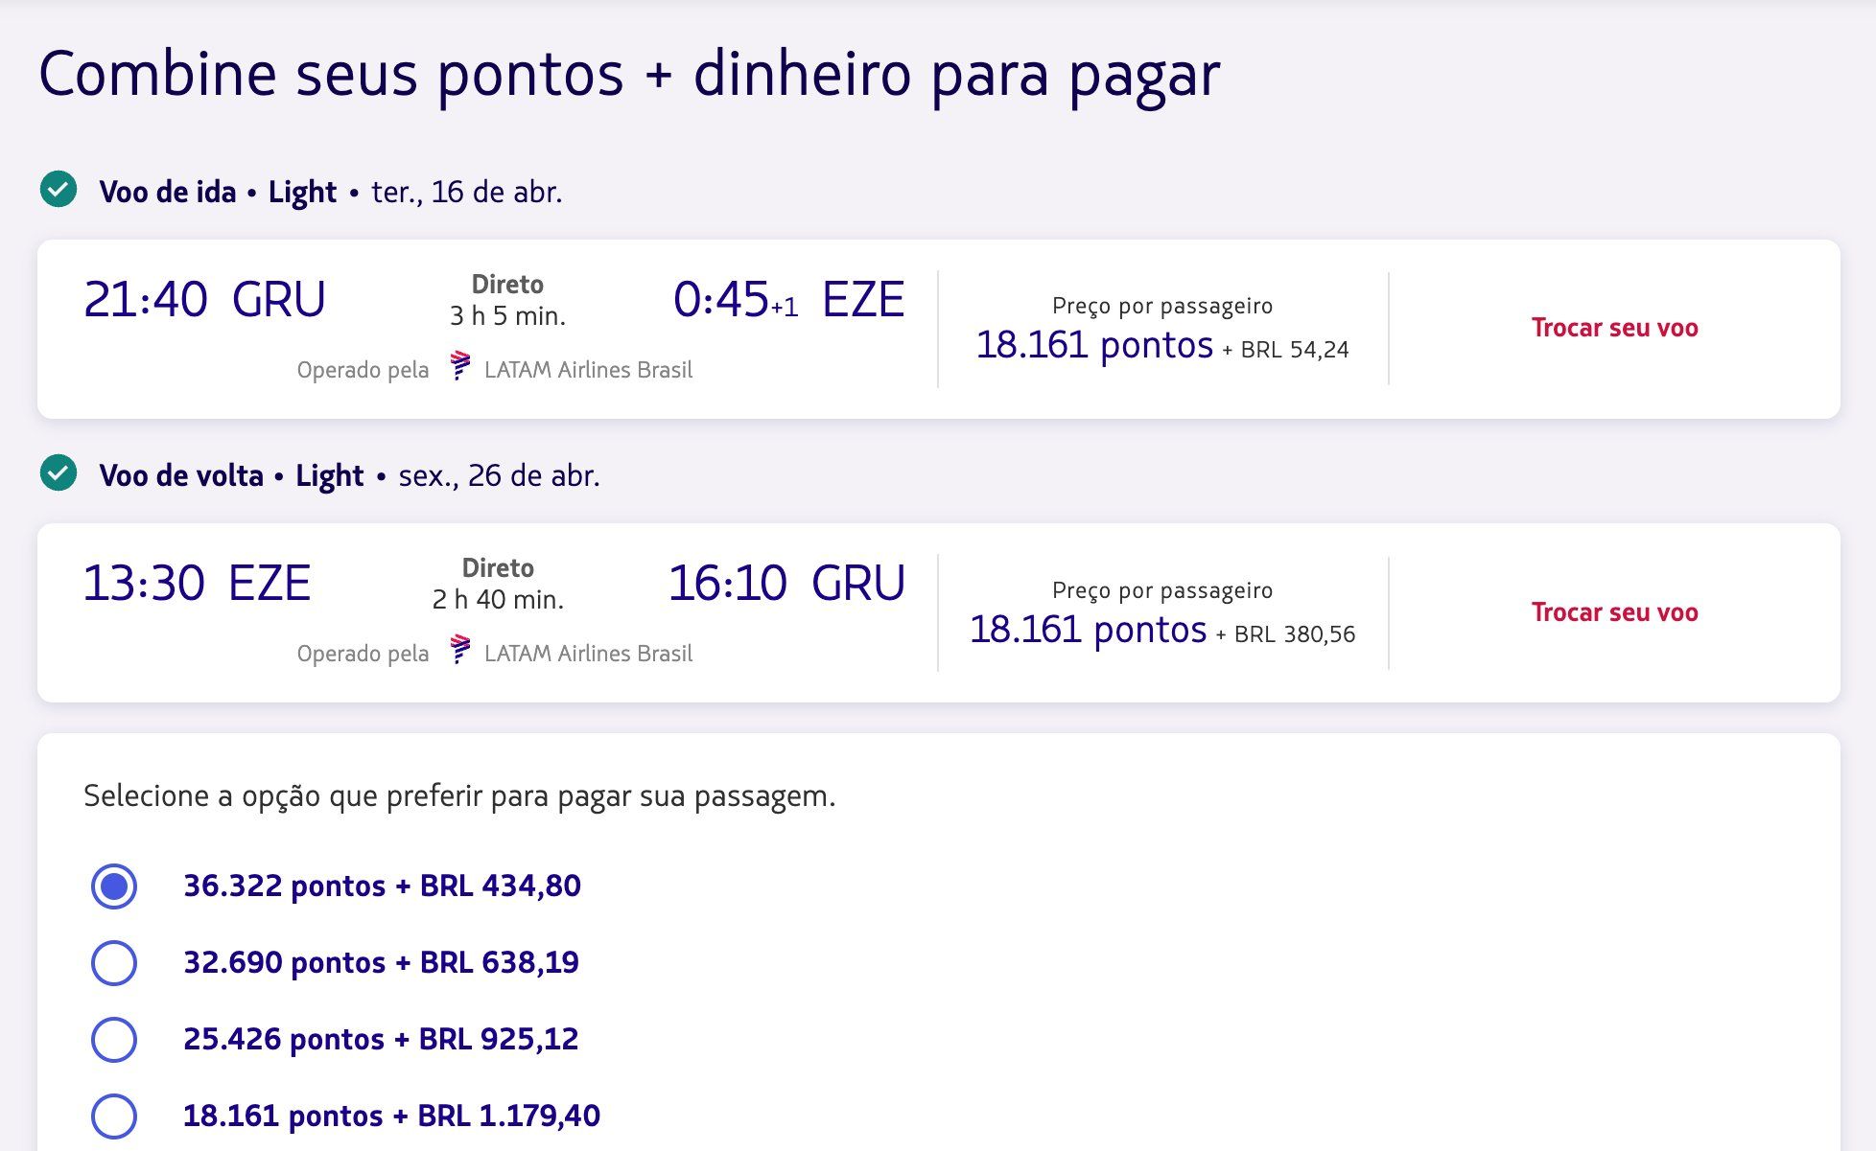Click the green checkmark beside Voo de ida
Image resolution: width=1876 pixels, height=1151 pixels.
[x=59, y=190]
